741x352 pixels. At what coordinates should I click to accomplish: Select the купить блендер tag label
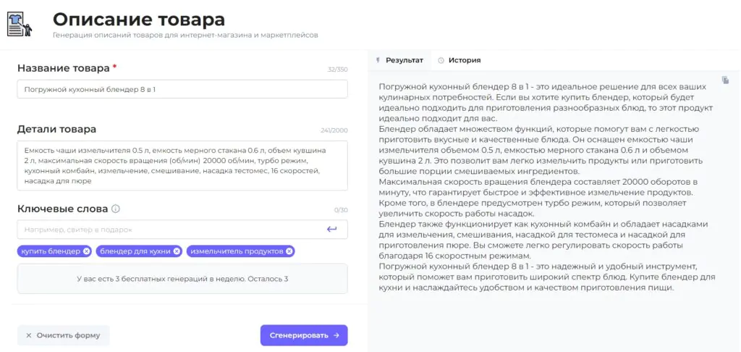(51, 251)
